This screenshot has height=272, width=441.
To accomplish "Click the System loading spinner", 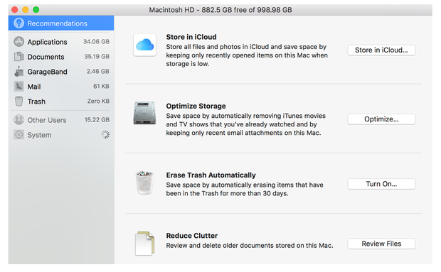I will pyautogui.click(x=105, y=135).
